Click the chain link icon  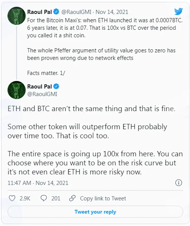72,198
